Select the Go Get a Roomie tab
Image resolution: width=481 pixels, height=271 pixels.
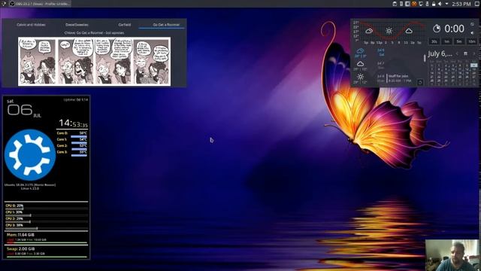tap(166, 25)
